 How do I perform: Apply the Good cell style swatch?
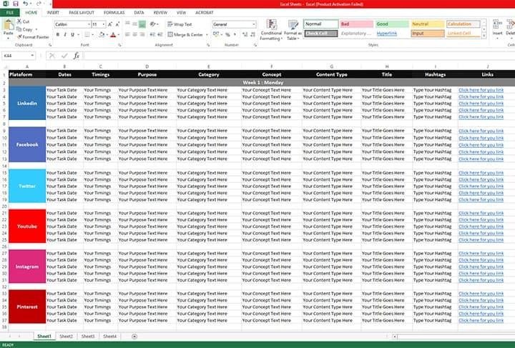coord(391,24)
